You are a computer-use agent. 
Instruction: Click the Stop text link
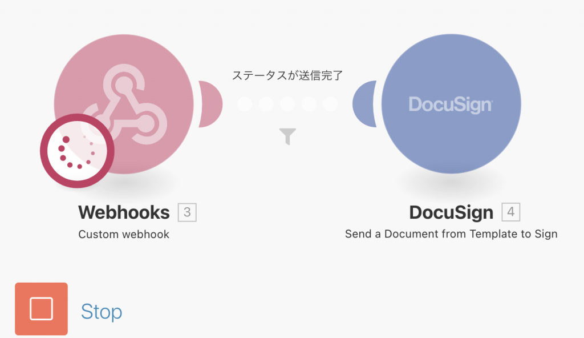[102, 311]
